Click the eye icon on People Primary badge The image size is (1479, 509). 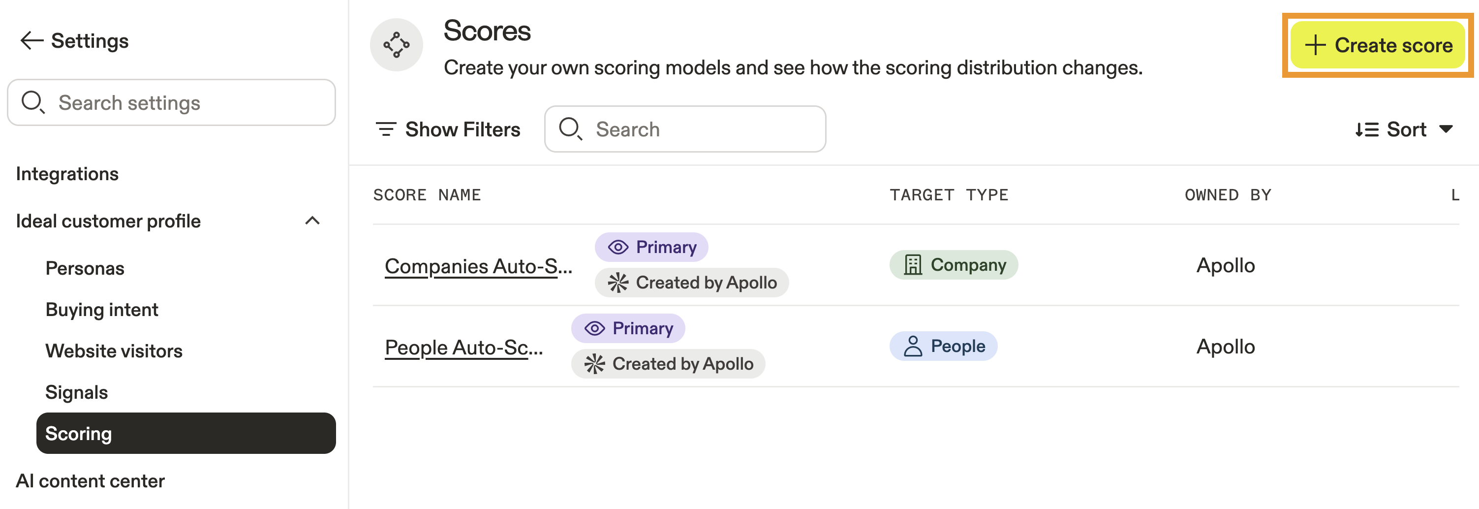(594, 329)
